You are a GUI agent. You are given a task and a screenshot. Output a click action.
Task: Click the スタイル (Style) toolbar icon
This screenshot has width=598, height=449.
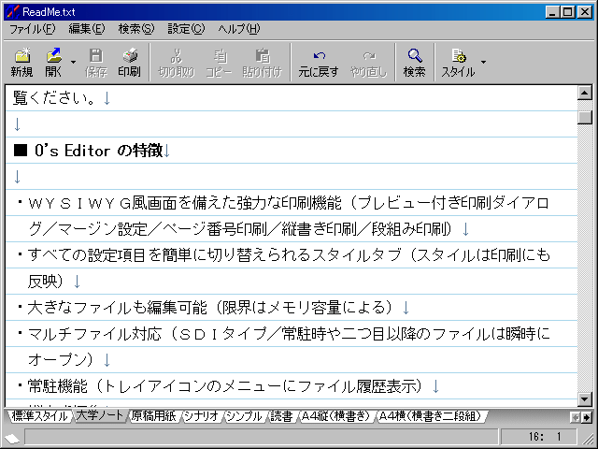click(x=458, y=62)
